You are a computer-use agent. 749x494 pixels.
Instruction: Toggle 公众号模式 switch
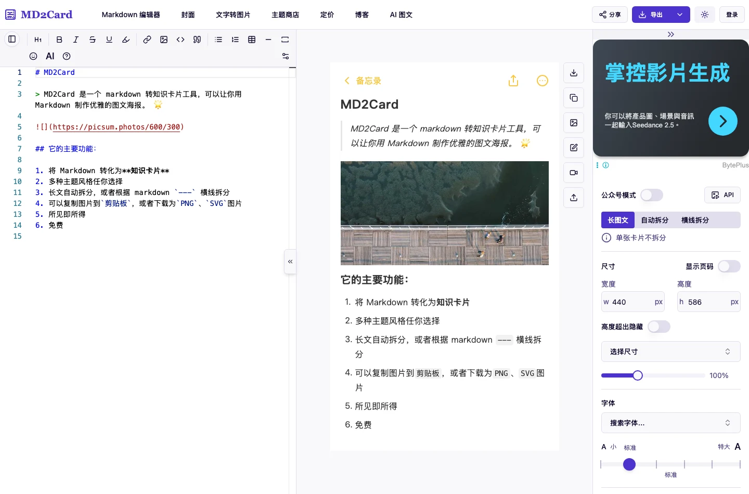pyautogui.click(x=652, y=195)
